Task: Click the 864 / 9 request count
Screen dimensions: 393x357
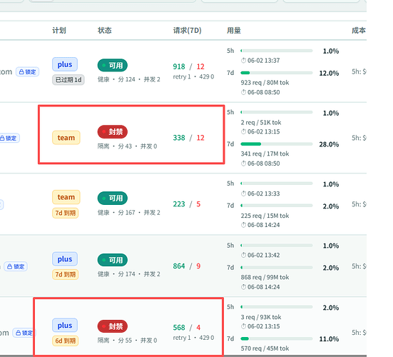Action: coord(187,266)
